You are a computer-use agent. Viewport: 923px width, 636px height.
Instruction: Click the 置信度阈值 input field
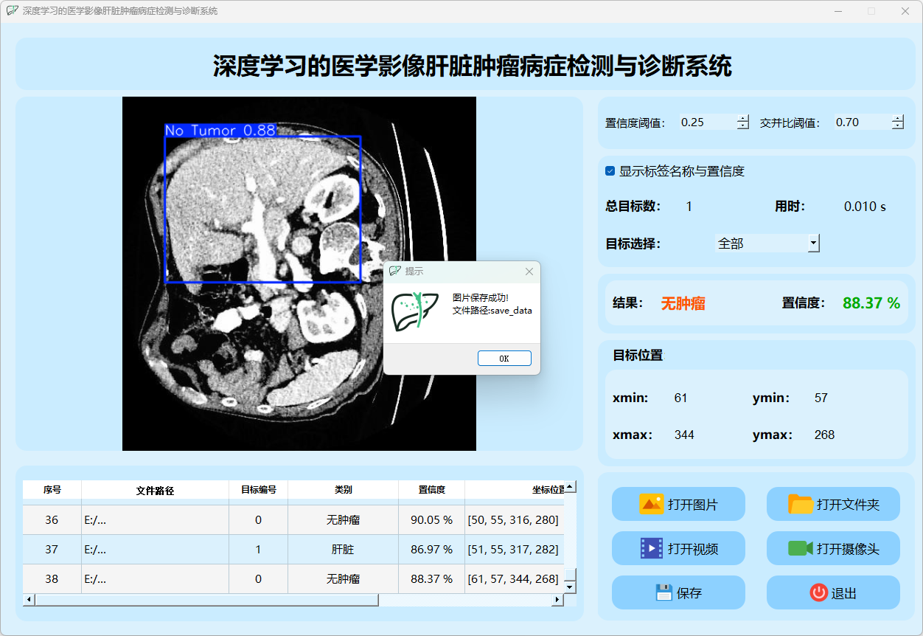pyautogui.click(x=706, y=122)
